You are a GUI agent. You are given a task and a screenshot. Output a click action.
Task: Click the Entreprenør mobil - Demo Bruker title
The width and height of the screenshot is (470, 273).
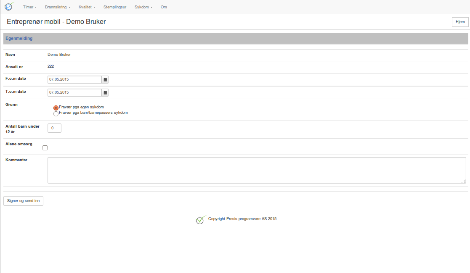(x=56, y=21)
